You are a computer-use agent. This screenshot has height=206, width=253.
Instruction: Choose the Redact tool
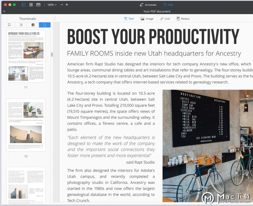coord(183,19)
